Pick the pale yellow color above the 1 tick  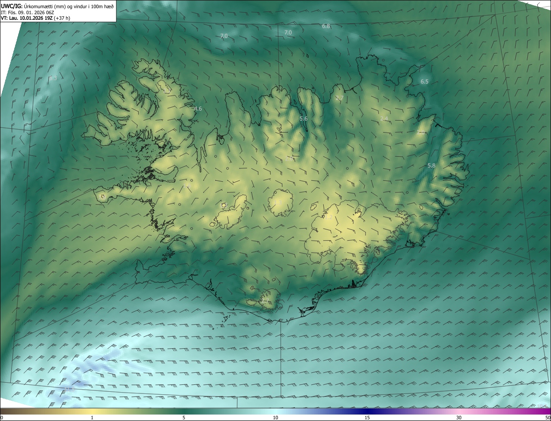[92, 411]
